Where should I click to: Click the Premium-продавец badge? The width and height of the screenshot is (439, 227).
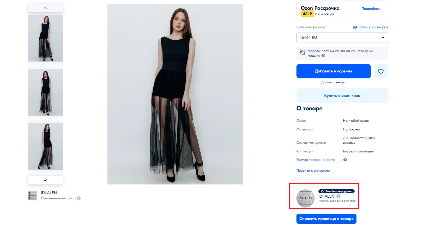(x=336, y=191)
